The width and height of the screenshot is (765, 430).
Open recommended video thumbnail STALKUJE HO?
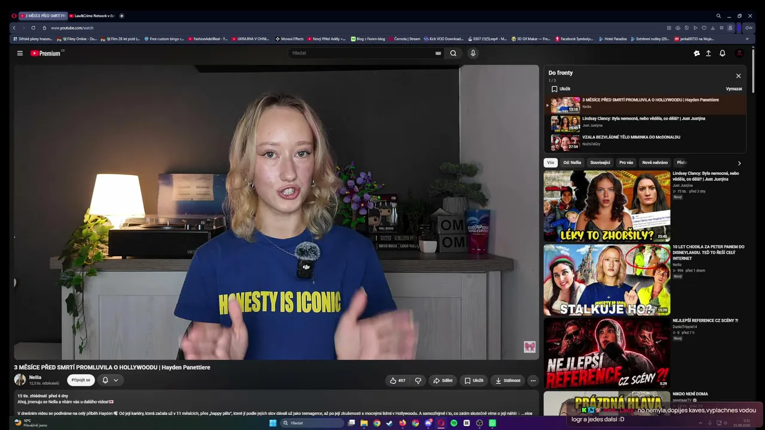tap(607, 280)
